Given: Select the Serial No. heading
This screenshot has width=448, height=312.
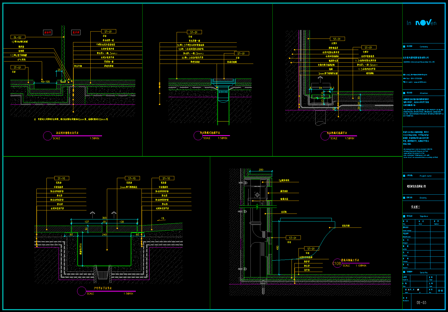Looking at the screenshot, I should coord(424,272).
